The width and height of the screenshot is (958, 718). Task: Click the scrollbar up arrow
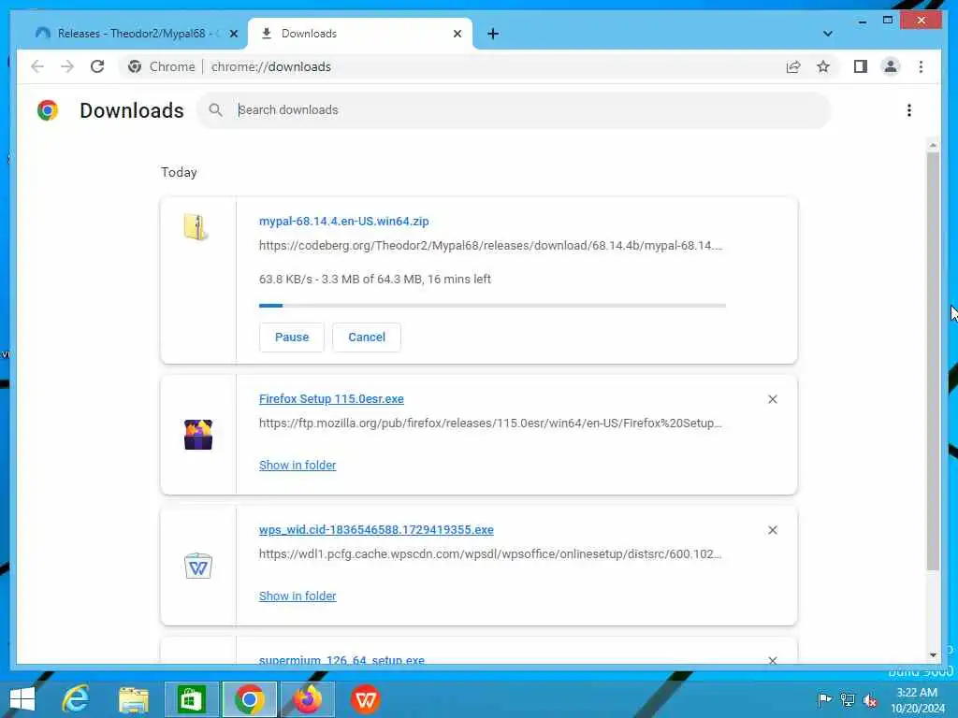click(933, 145)
